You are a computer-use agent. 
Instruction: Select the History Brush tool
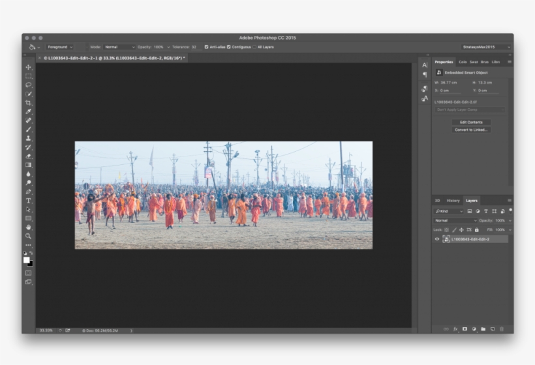(29, 147)
